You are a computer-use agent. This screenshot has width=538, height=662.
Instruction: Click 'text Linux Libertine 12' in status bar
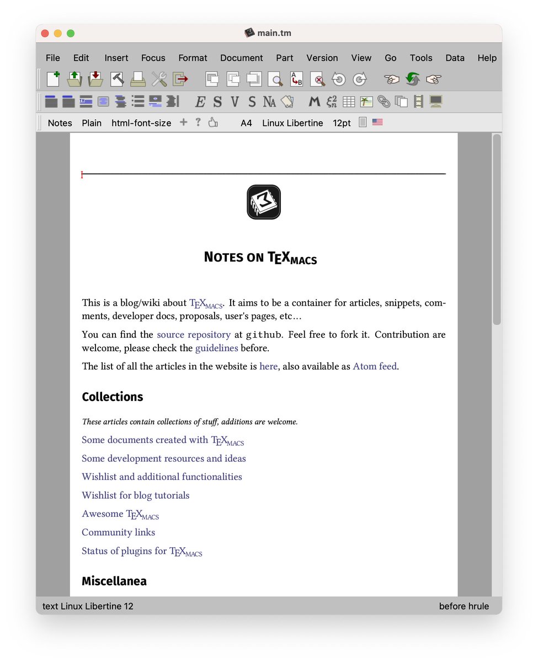[88, 606]
